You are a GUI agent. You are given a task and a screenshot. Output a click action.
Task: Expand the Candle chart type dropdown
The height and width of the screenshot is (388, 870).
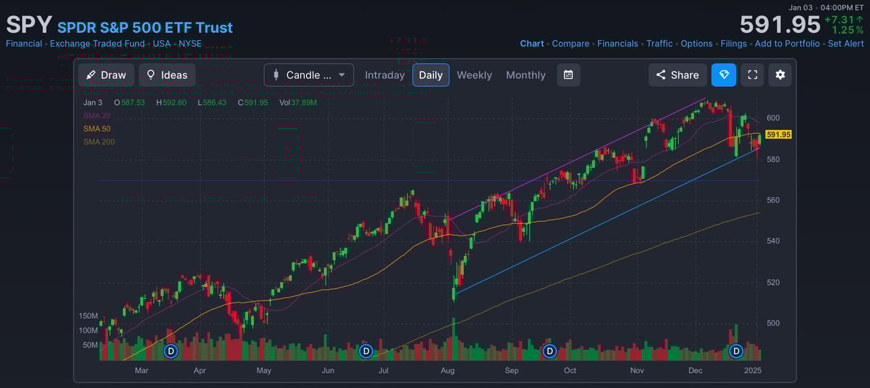pos(309,75)
